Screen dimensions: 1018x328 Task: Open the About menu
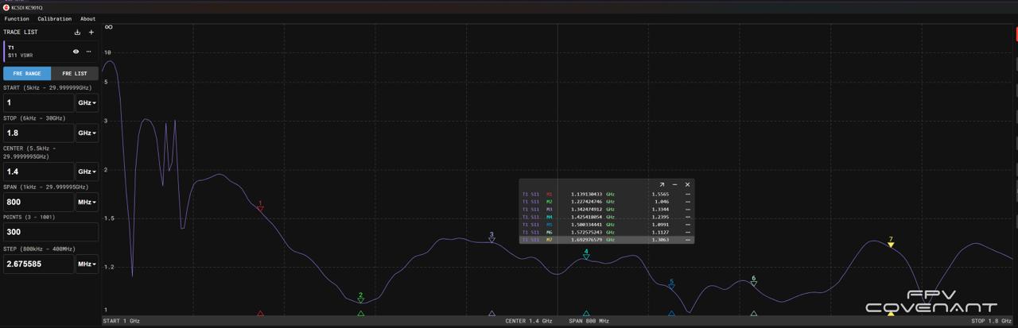[x=88, y=18]
